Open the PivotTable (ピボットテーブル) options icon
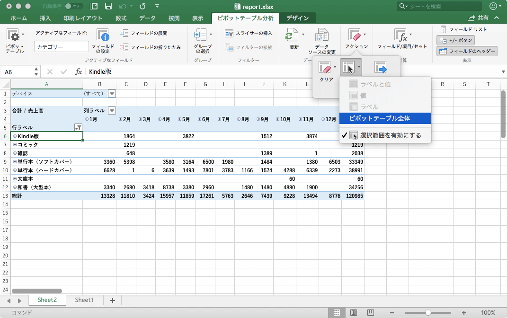 [13, 35]
